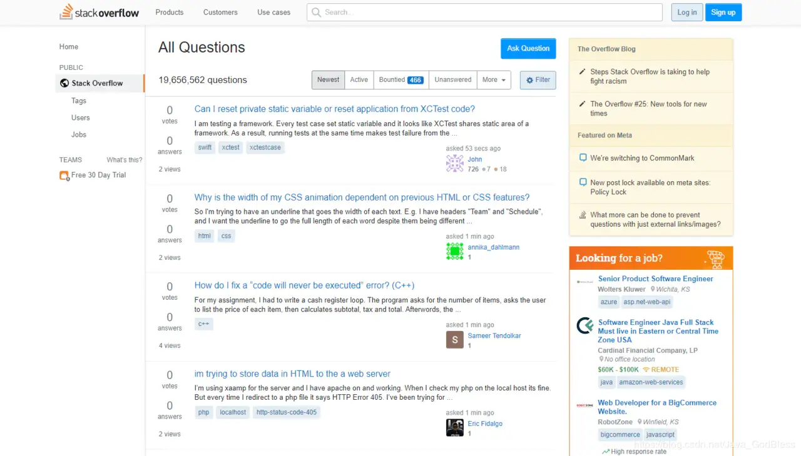Open Web Developer for BigCommerce job
This screenshot has height=456, width=801.
657,407
